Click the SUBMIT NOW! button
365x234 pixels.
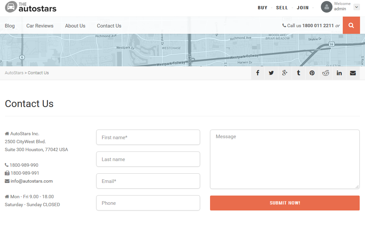[285, 203]
